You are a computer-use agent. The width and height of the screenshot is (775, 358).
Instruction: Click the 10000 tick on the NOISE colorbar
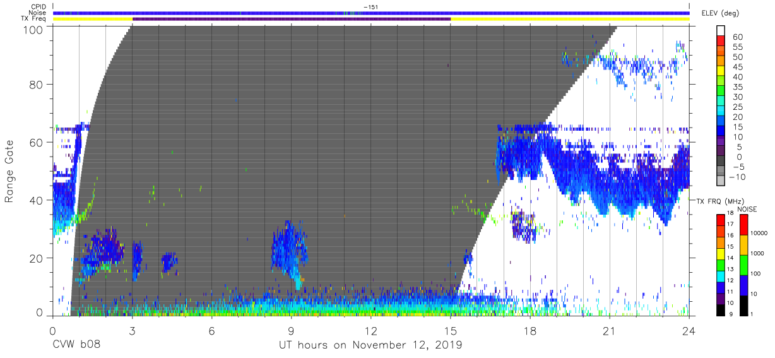pyautogui.click(x=759, y=233)
